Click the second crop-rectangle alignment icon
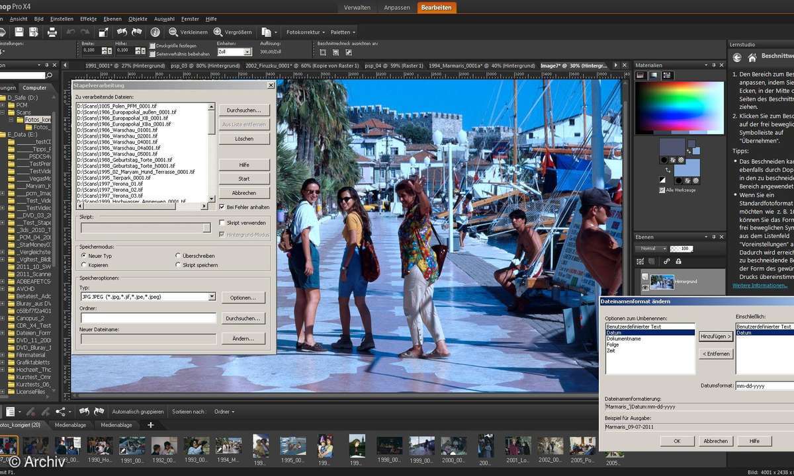The image size is (794, 476). coord(335,52)
